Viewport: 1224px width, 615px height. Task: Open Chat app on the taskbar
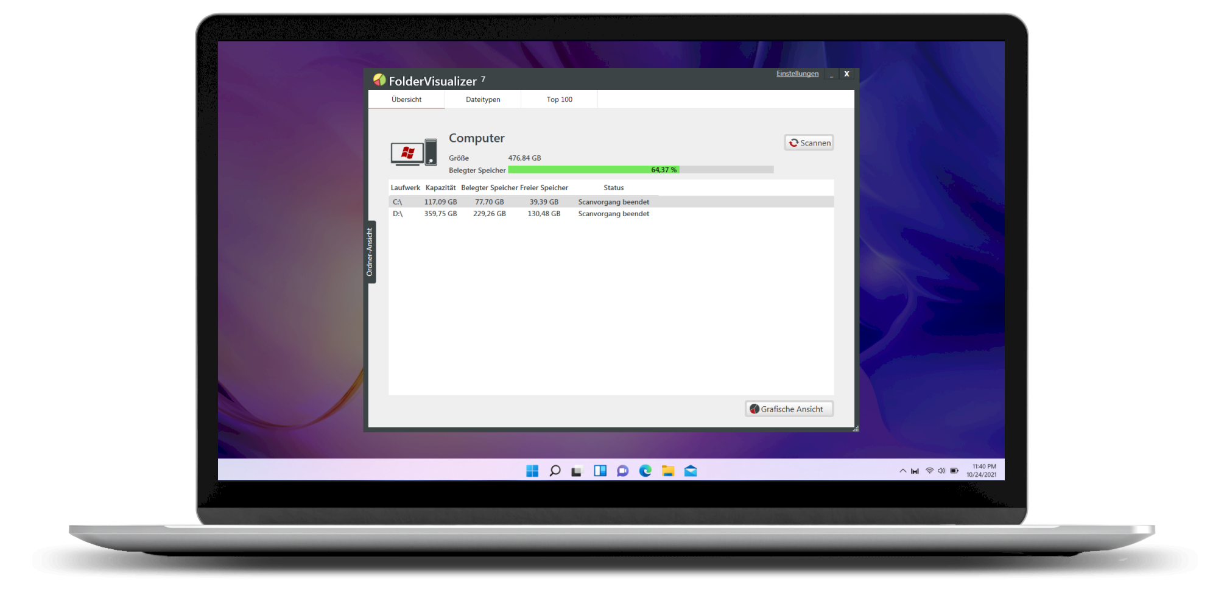tap(622, 471)
